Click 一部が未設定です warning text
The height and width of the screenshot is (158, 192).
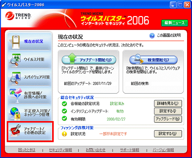[113, 134]
